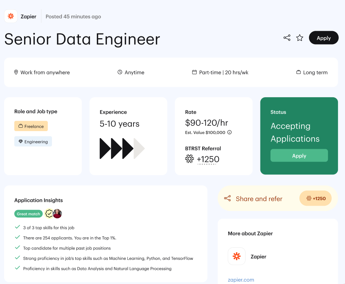The height and width of the screenshot is (284, 345).
Task: Click the location pin icon by Work from anywhere
Action: 16,72
